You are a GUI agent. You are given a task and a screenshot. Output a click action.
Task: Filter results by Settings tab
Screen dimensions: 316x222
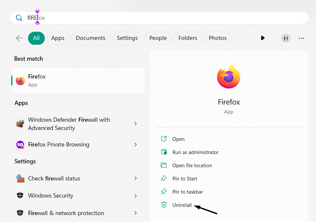pos(127,38)
